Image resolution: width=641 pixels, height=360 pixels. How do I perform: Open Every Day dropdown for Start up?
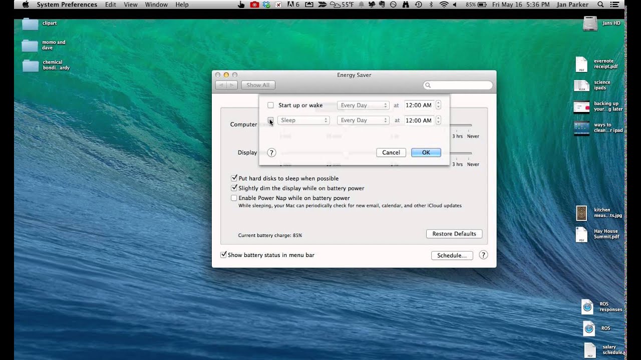coord(363,105)
